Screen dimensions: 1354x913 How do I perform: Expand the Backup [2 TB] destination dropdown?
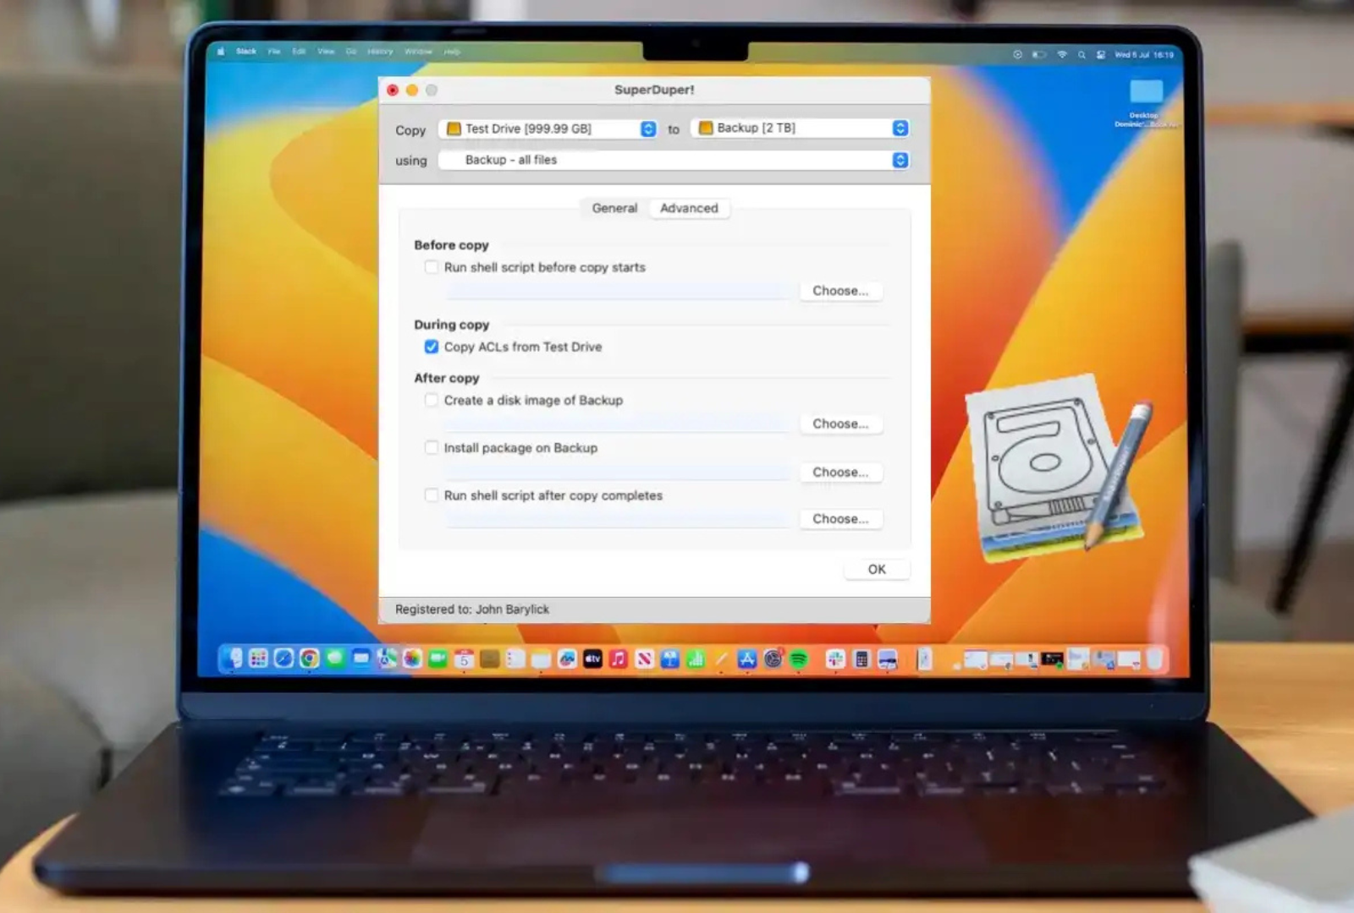(801, 128)
